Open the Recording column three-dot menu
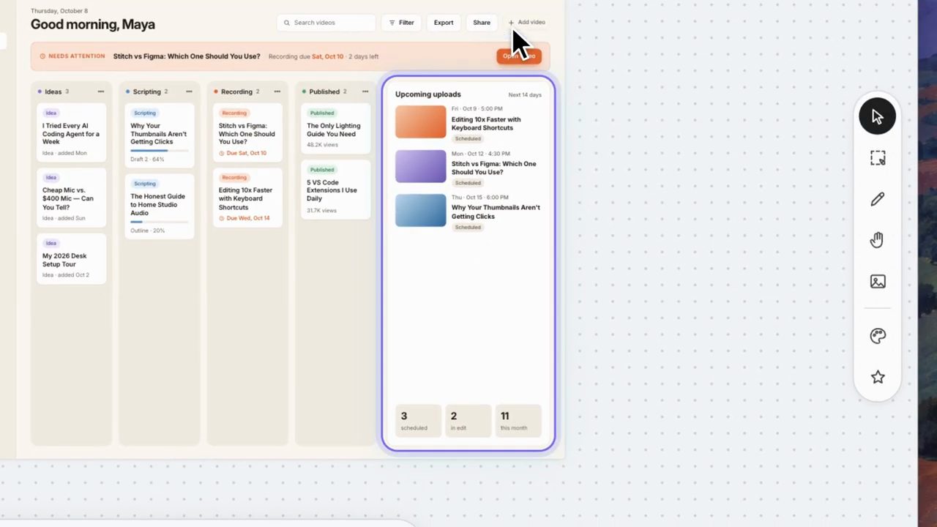Image resolution: width=937 pixels, height=527 pixels. (277, 91)
